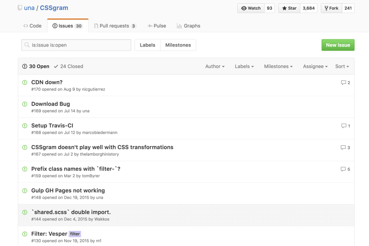369x246 pixels.
Task: Click the open issue icon for Download Bug
Action: point(25,104)
